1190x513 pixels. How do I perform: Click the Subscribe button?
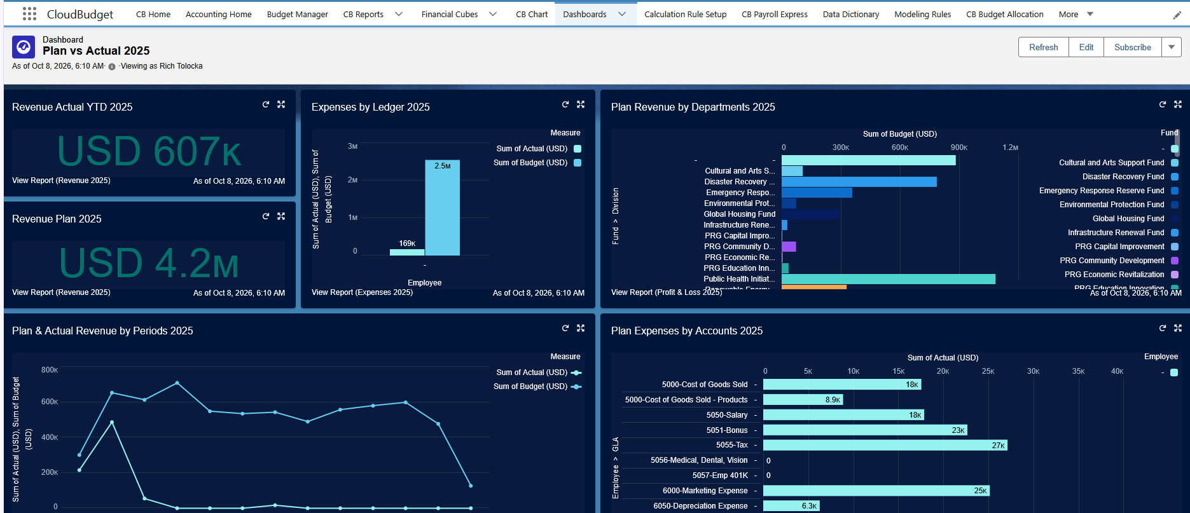point(1133,47)
